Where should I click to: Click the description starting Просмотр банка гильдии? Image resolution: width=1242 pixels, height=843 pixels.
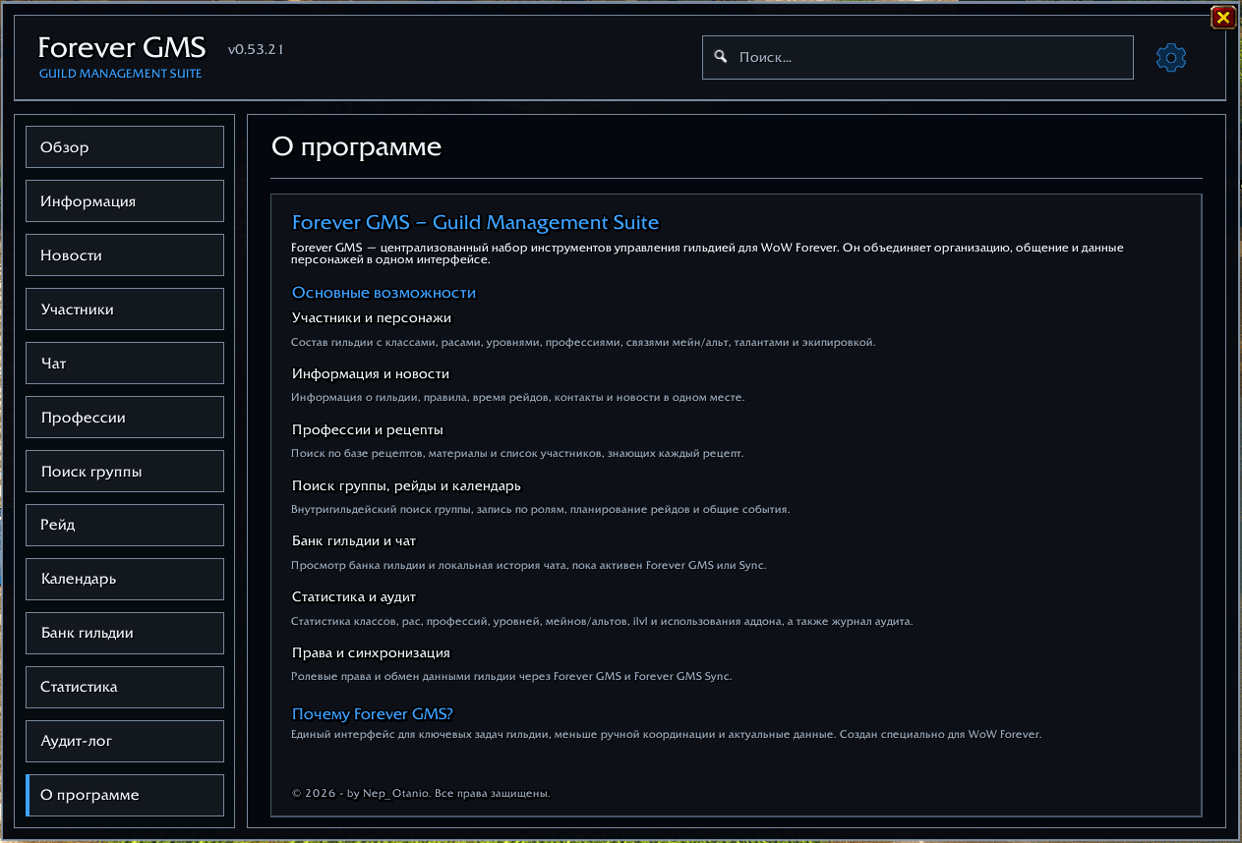529,566
